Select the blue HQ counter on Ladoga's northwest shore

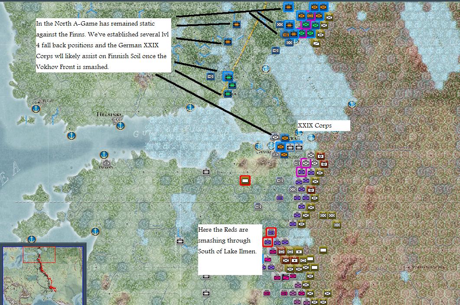click(x=275, y=50)
